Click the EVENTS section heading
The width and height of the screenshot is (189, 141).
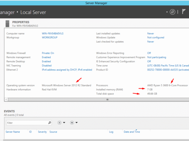[x=9, y=111]
